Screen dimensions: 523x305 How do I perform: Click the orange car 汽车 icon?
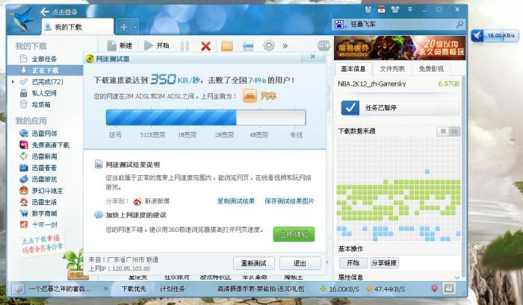250,96
